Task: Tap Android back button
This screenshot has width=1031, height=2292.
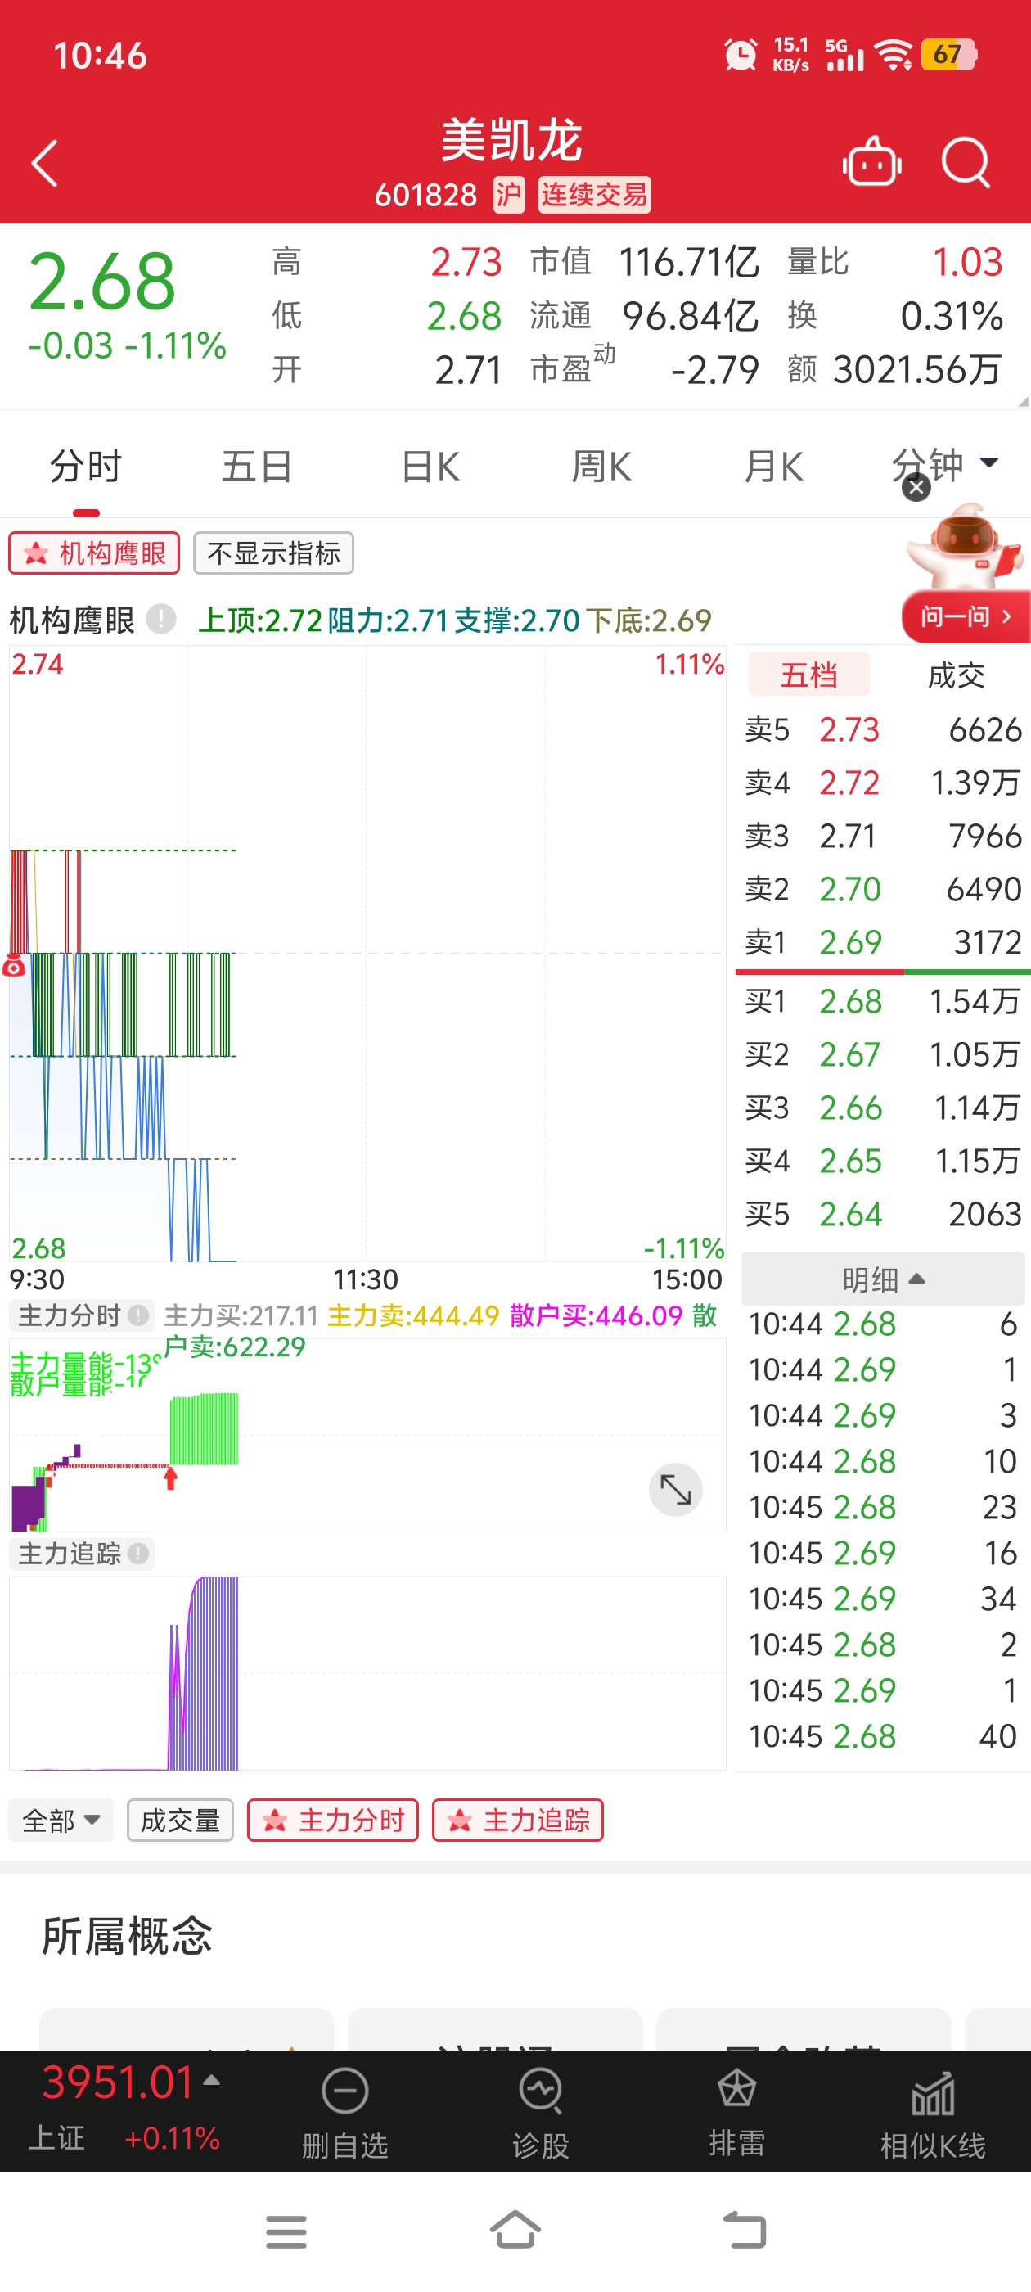Action: 745,2230
